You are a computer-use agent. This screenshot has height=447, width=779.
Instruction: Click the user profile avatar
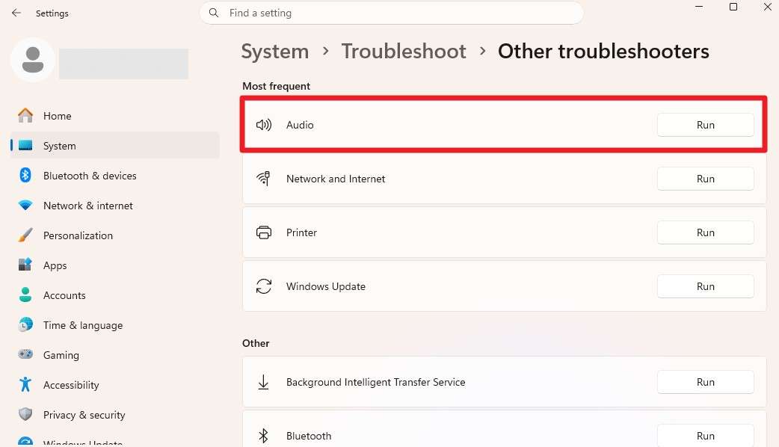33,60
